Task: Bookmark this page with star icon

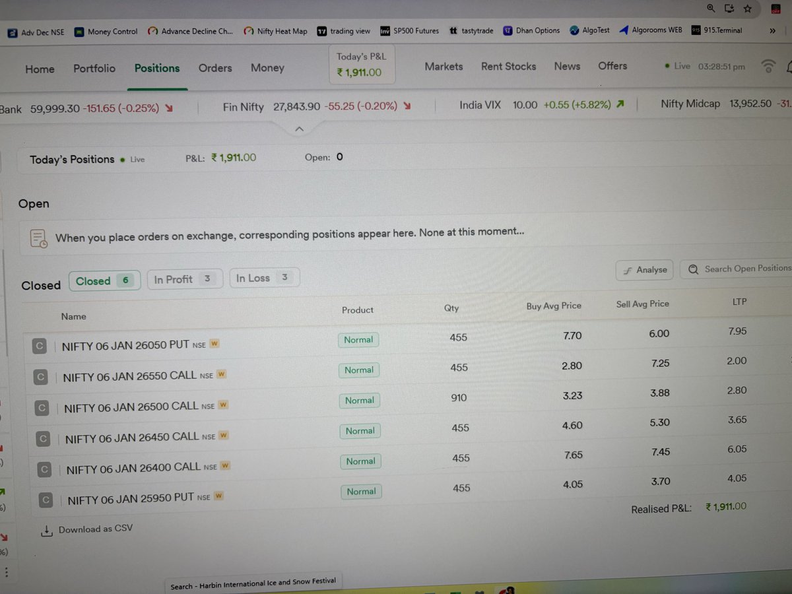Action: click(747, 9)
